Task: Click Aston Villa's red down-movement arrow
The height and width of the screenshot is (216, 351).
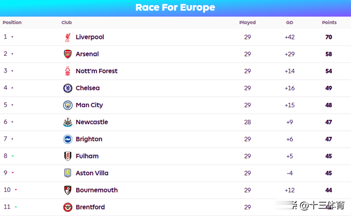Action: click(x=13, y=172)
